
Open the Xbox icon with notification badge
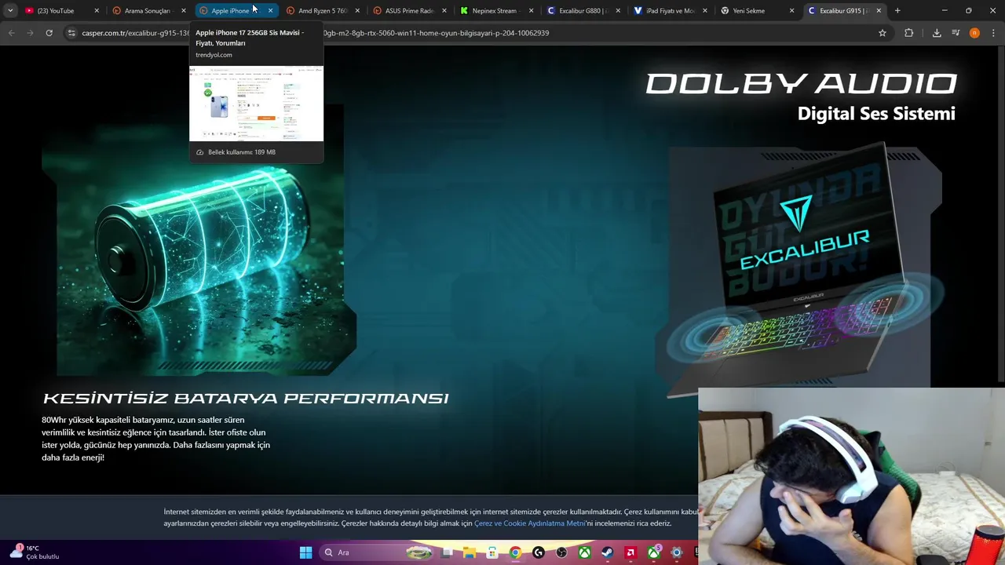click(653, 552)
